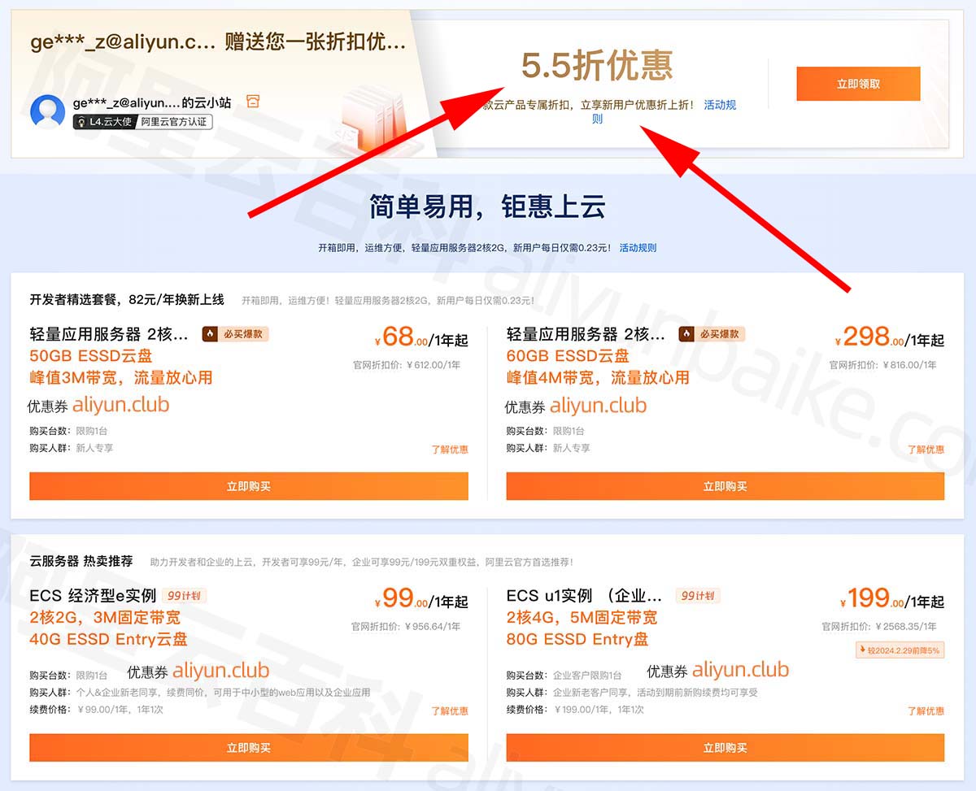Click 峰值3M带宽，流量放心用 text
The image size is (976, 791).
click(x=121, y=377)
